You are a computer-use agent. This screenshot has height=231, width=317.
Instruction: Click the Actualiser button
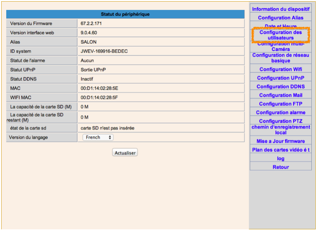coord(125,153)
